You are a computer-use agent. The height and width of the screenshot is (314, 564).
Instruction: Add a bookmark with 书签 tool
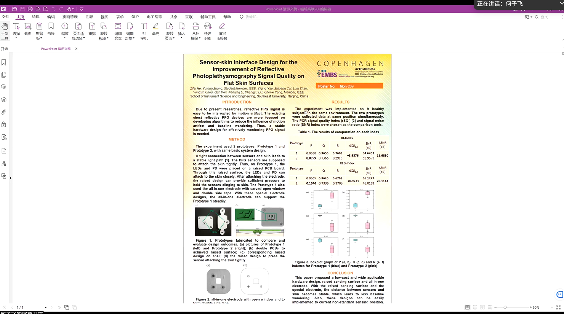(x=51, y=29)
